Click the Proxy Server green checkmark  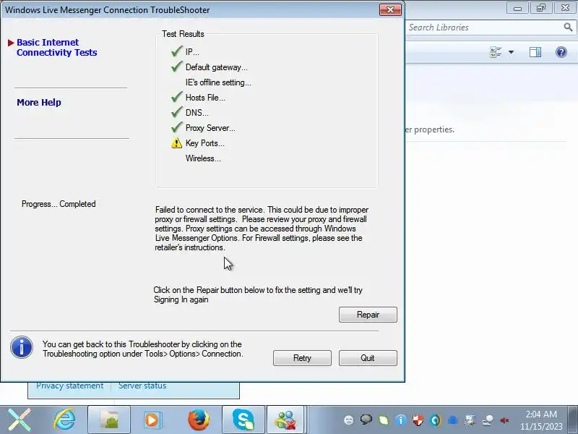177,127
